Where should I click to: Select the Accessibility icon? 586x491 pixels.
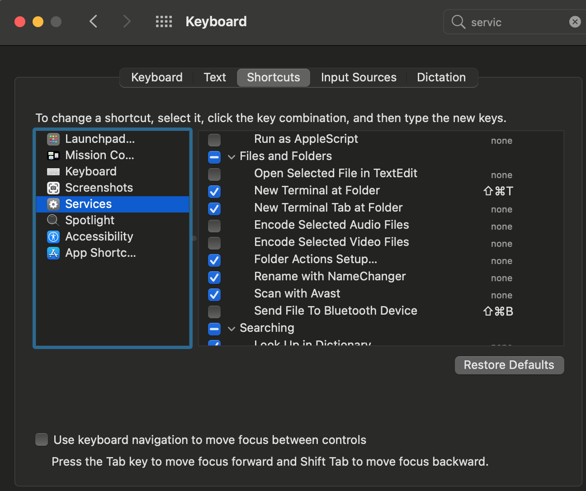point(53,237)
